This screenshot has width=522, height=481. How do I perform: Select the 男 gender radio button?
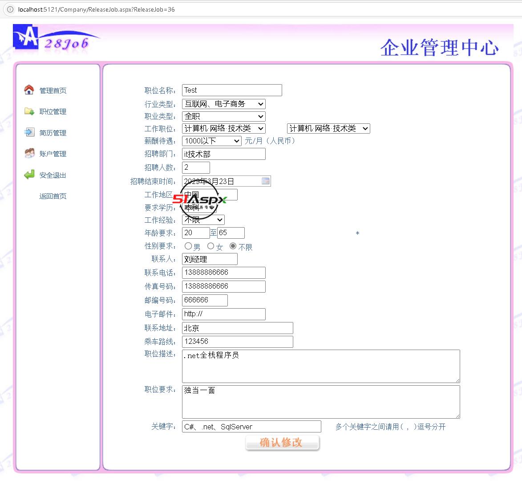tap(188, 246)
